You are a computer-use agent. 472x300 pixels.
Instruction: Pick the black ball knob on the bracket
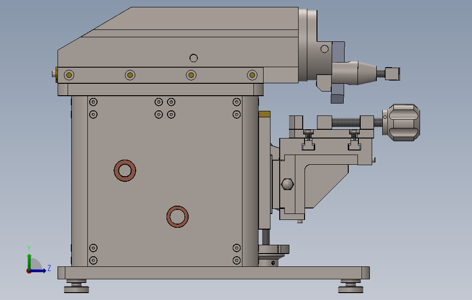(287, 185)
